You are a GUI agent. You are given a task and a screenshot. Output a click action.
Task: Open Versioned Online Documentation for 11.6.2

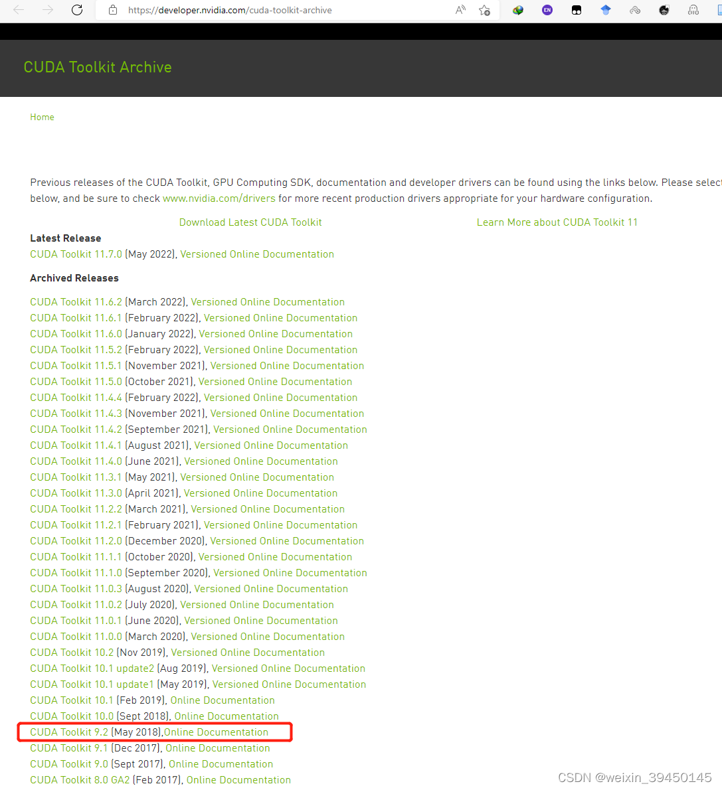click(268, 302)
